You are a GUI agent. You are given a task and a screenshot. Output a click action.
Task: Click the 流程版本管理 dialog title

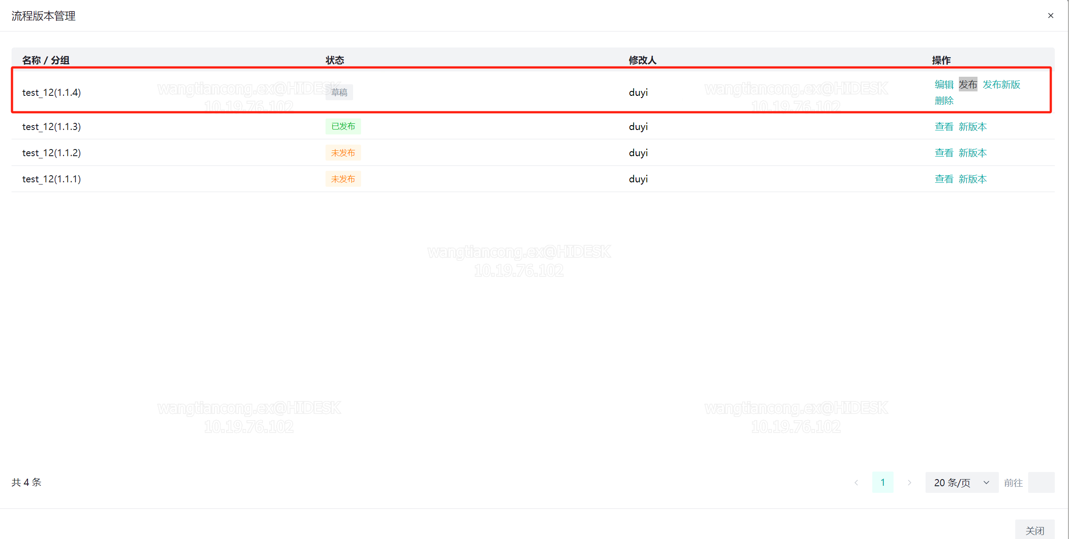44,16
